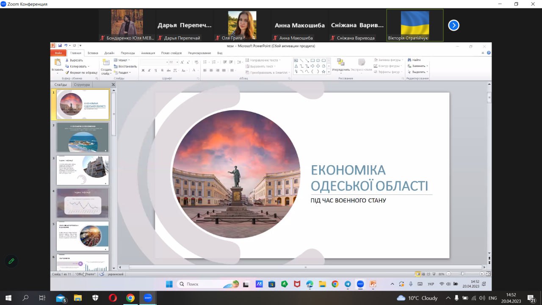Expand the Раздел (Section) dropdown

(x=123, y=72)
